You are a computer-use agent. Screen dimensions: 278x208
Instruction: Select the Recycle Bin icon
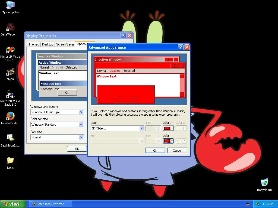[264, 185]
